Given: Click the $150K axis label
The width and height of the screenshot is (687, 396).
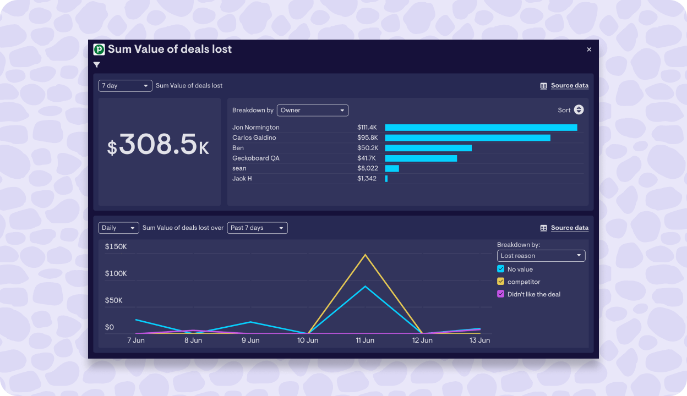Looking at the screenshot, I should point(116,247).
